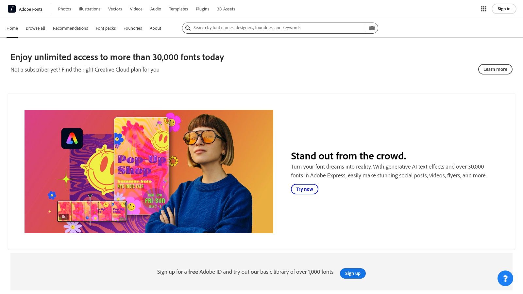Click the visual search camera icon
The height and width of the screenshot is (294, 523).
point(372,28)
